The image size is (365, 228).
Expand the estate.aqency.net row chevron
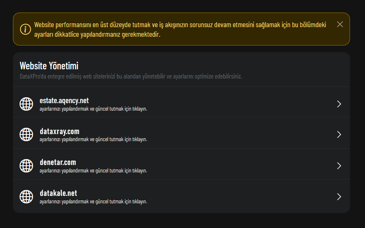pos(339,104)
